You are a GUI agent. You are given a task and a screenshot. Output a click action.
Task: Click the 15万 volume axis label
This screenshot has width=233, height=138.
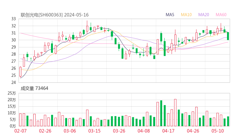tap(12, 106)
